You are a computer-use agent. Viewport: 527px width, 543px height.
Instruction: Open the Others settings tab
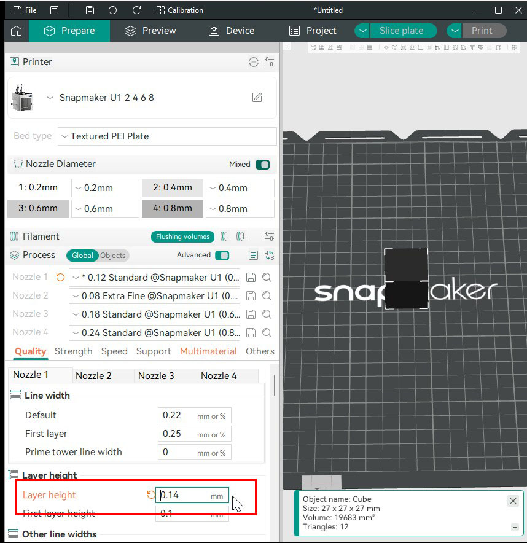tap(260, 351)
